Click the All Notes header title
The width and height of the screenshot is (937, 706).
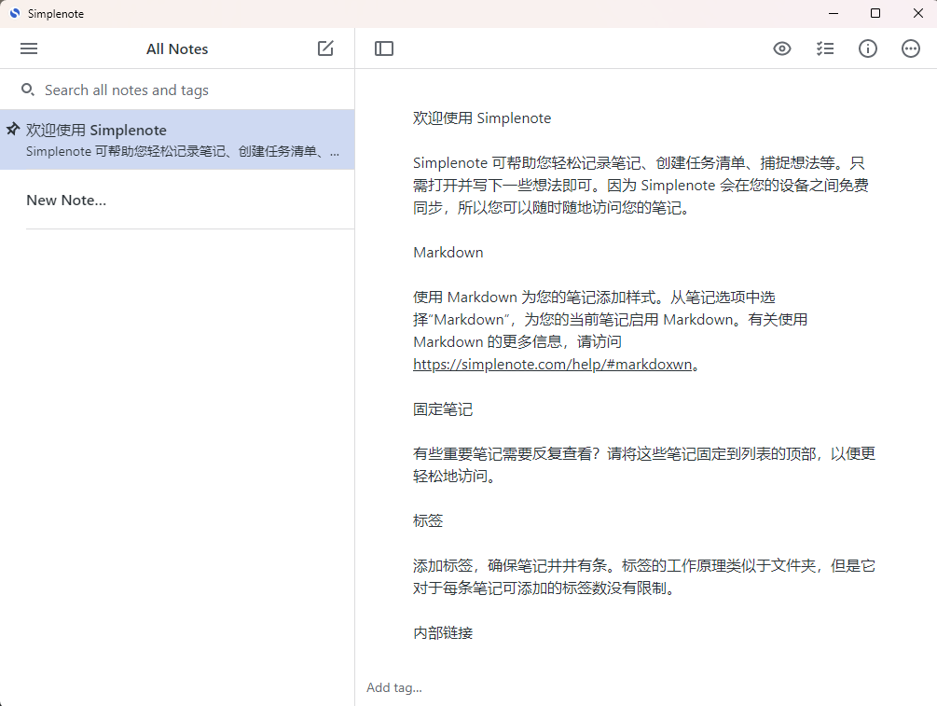pos(177,49)
